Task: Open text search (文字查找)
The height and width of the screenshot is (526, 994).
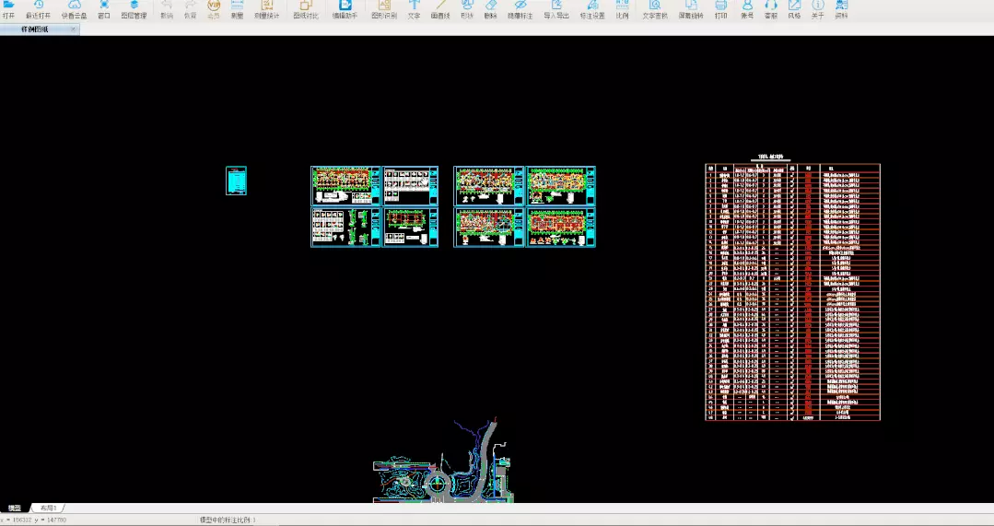Action: pyautogui.click(x=655, y=9)
